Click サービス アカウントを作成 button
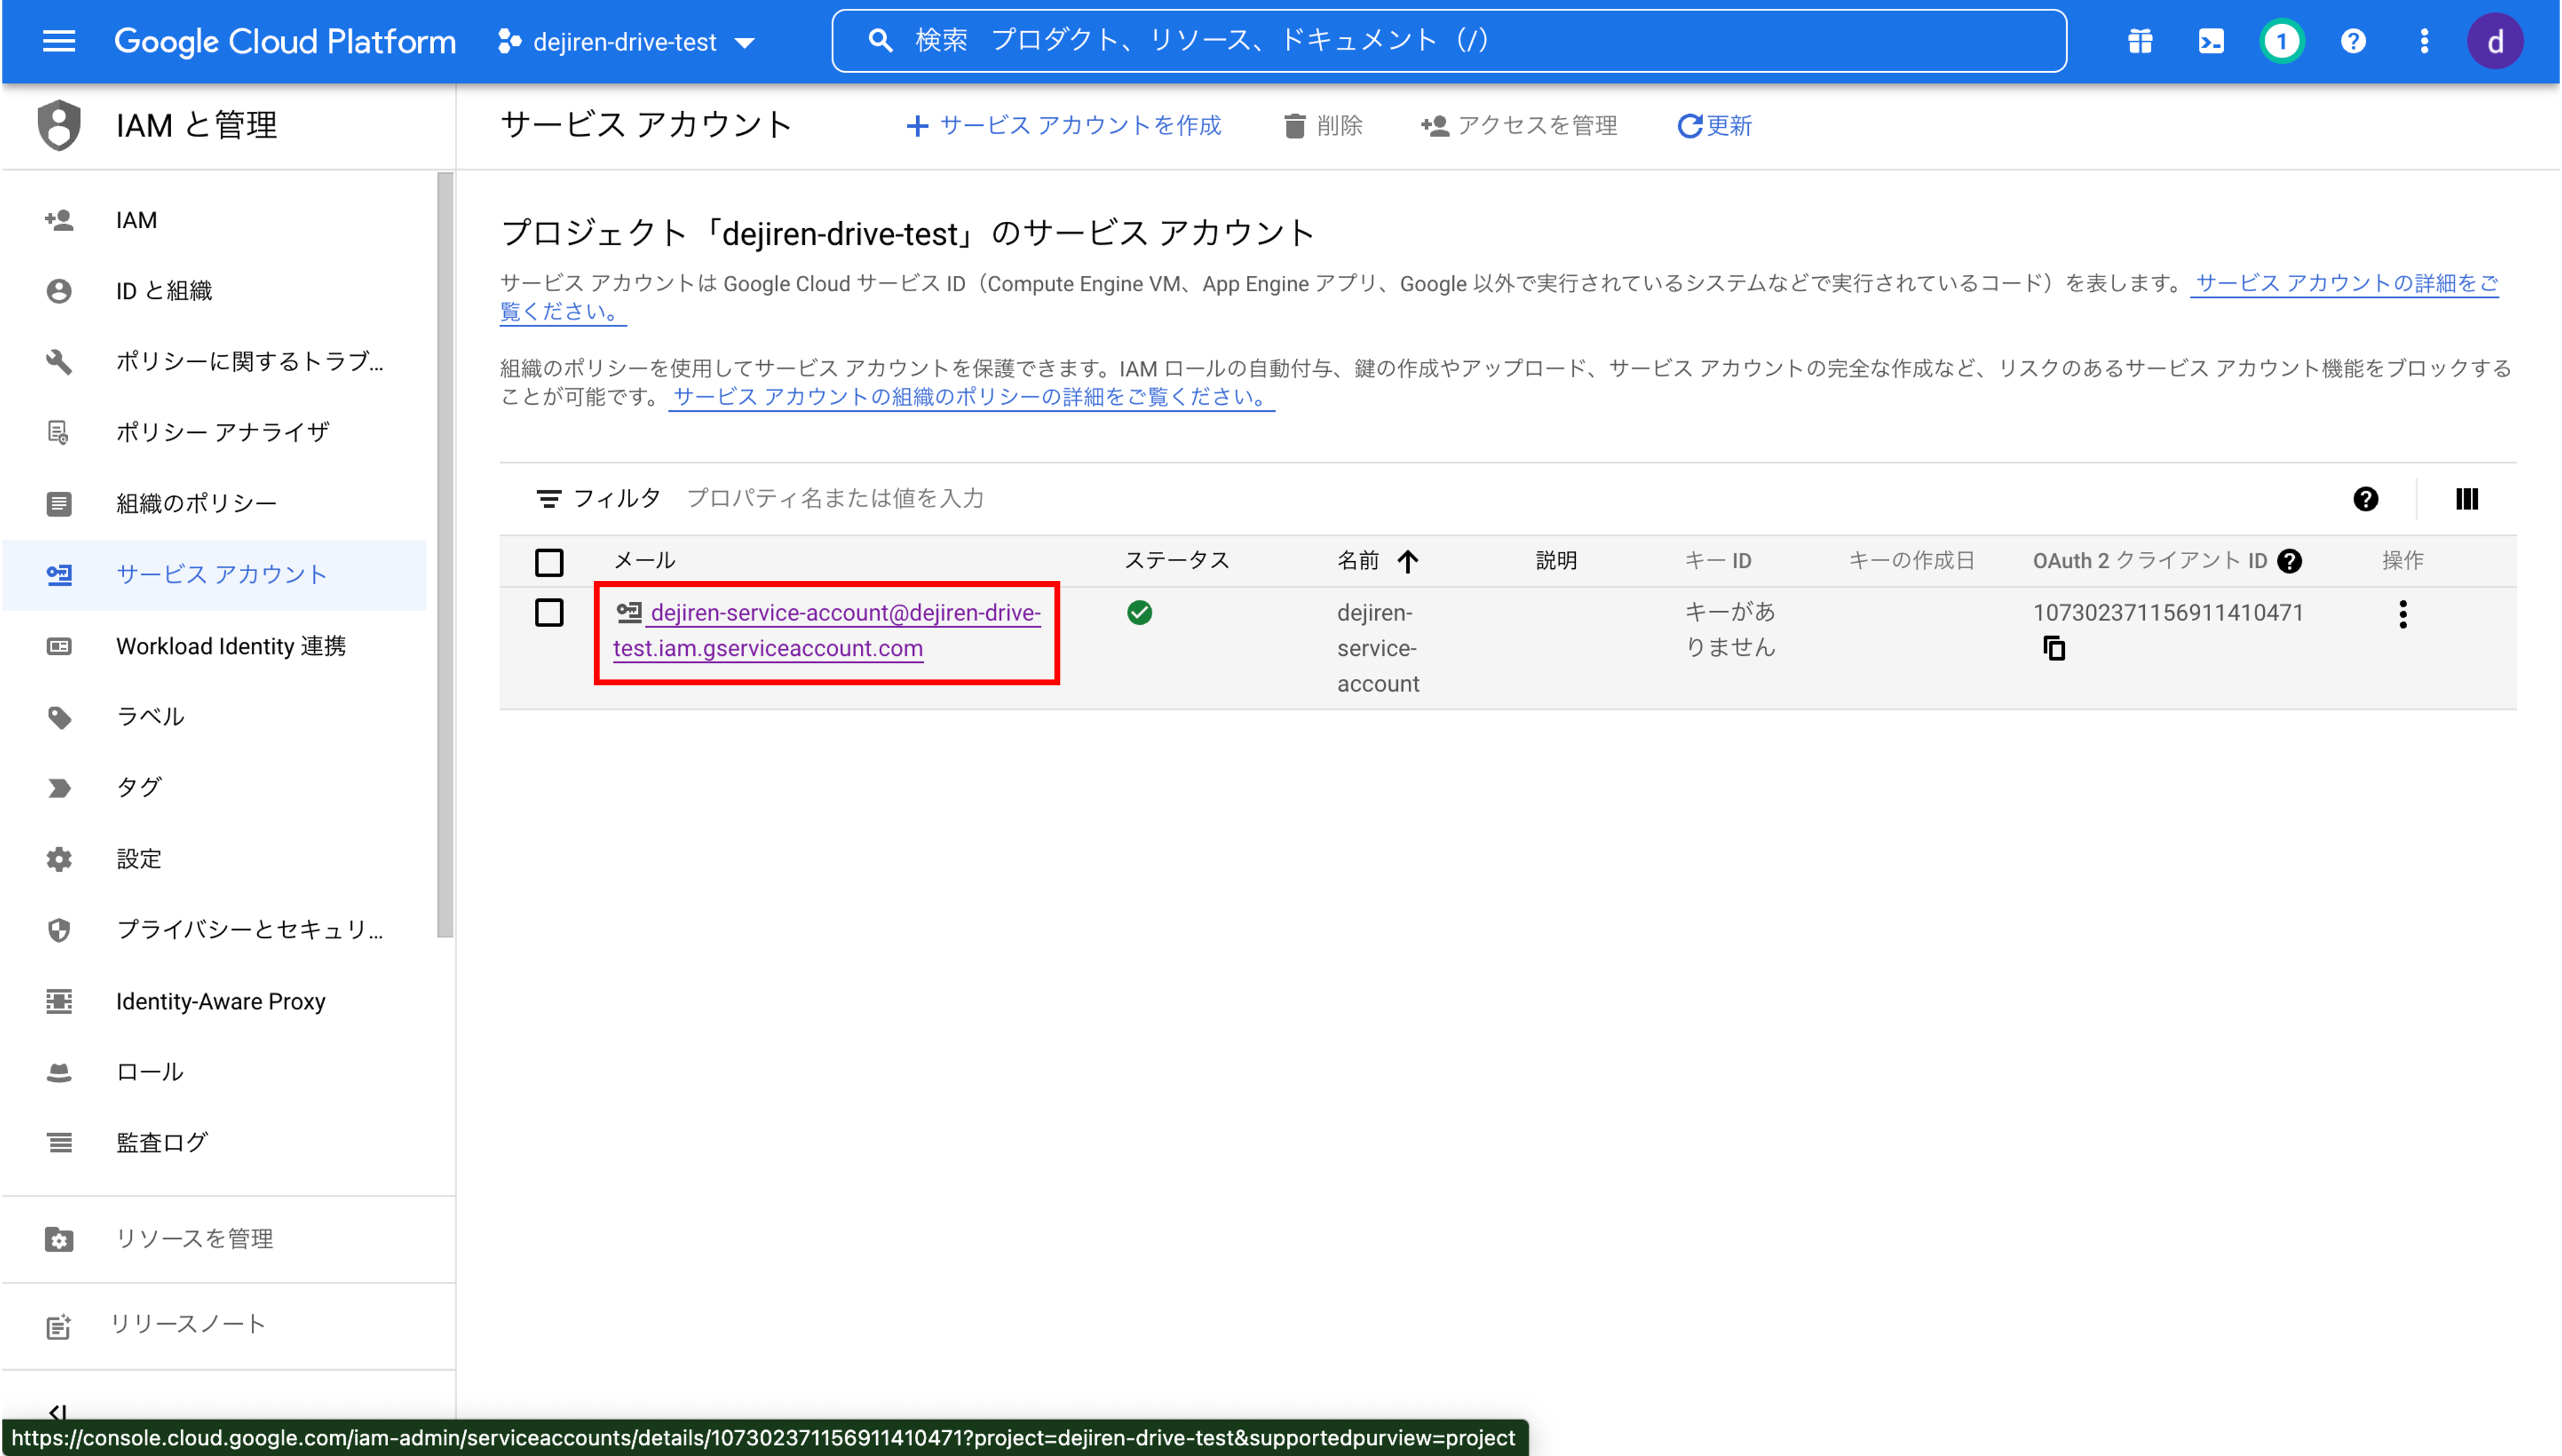This screenshot has width=2562, height=1456. pos(1063,126)
